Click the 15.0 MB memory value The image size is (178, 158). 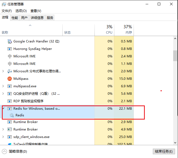pyautogui.click(x=126, y=79)
